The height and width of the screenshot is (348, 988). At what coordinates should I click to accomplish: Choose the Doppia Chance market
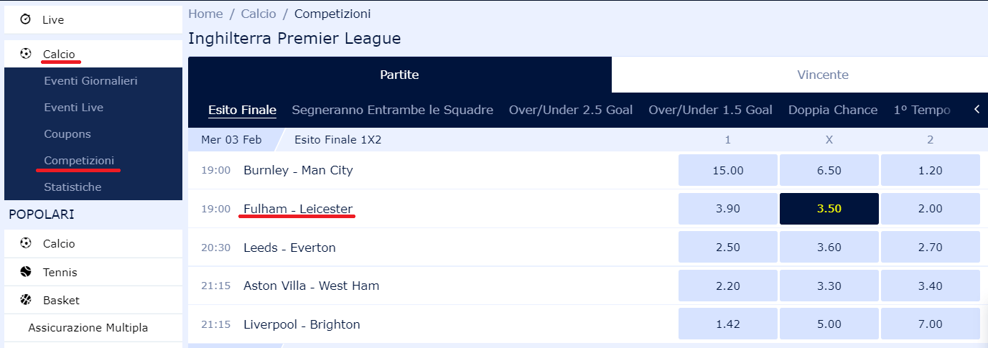click(833, 110)
